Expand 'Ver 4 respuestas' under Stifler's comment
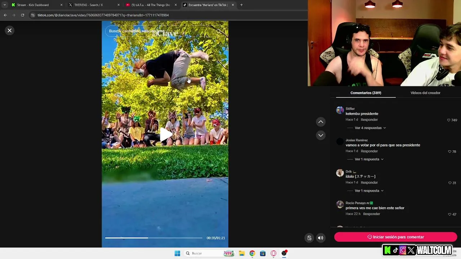 click(x=370, y=128)
